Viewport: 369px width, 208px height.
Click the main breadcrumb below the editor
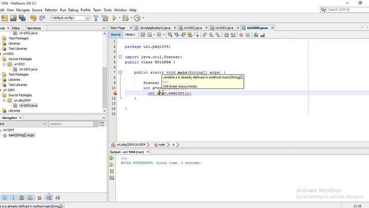coord(161,144)
